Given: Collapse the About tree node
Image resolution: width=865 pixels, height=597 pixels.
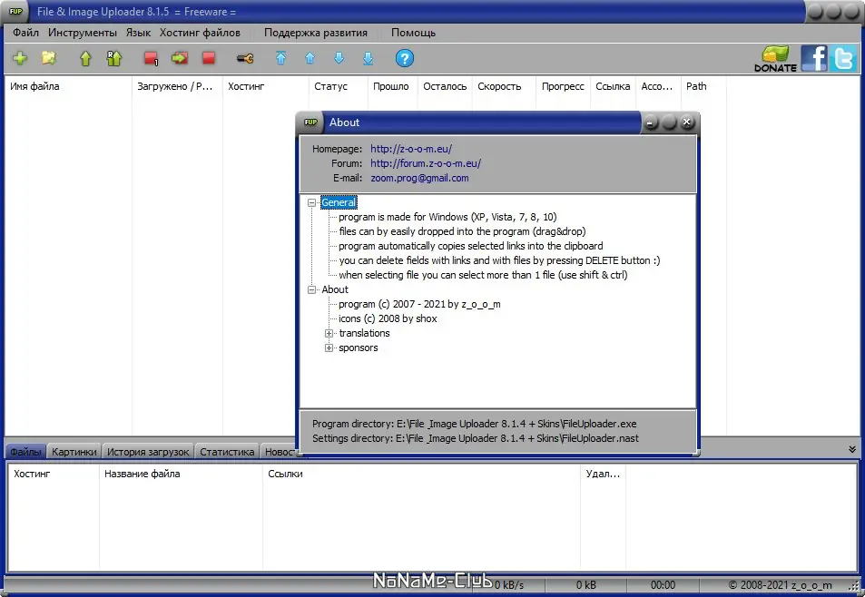Looking at the screenshot, I should click(311, 290).
